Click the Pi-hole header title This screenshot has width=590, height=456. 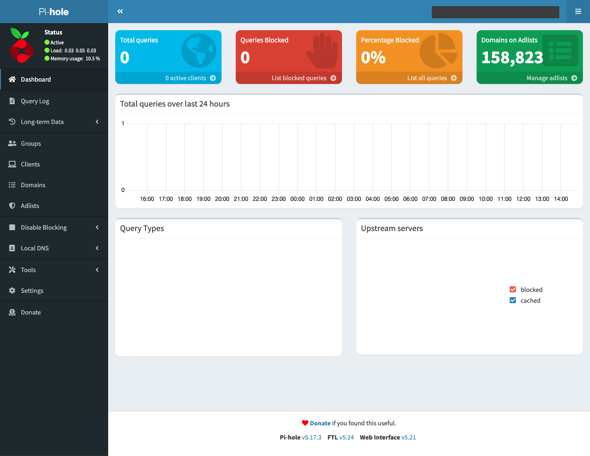click(x=54, y=12)
